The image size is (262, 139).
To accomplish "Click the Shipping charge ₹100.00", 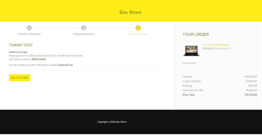I will tap(253, 85).
